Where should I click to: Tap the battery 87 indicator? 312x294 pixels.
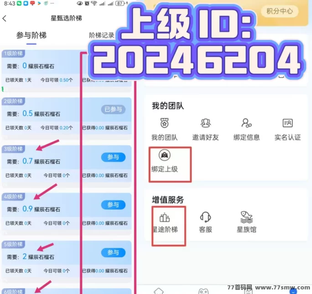(120, 3)
